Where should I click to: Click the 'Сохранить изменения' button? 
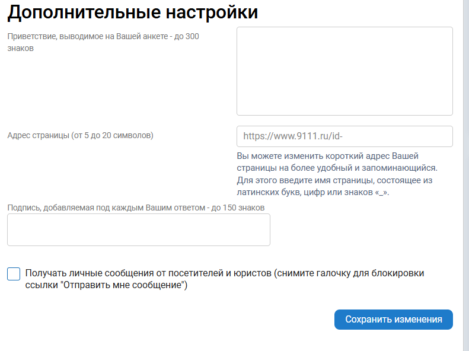(x=393, y=320)
